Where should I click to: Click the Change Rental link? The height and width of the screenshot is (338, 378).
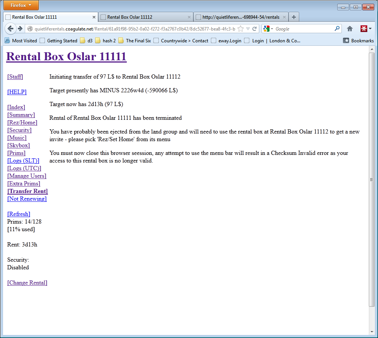(x=27, y=283)
